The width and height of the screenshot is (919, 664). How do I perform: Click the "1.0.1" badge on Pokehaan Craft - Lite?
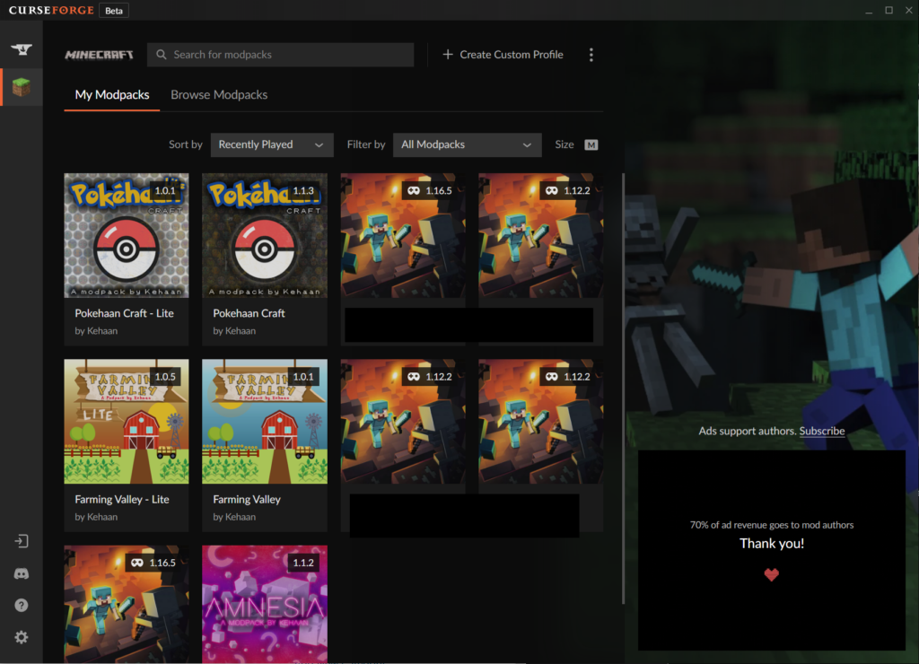tap(165, 190)
